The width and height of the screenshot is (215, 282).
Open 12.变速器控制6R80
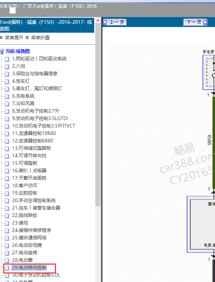(x=33, y=141)
